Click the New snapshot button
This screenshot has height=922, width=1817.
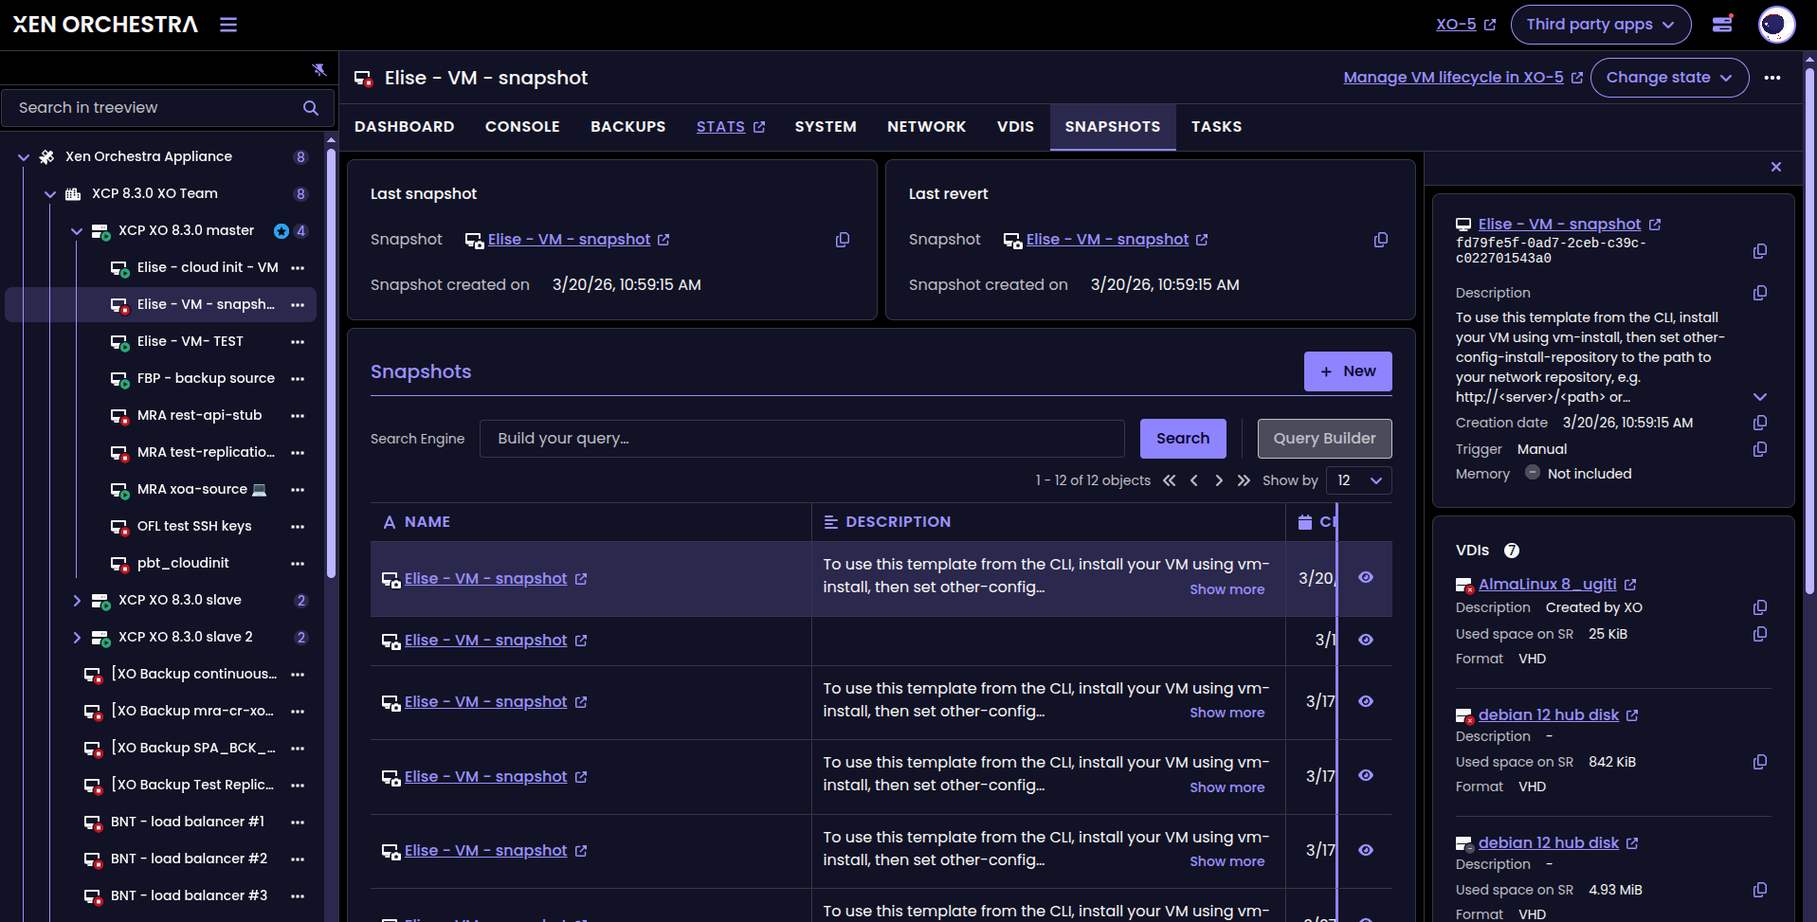tap(1347, 371)
